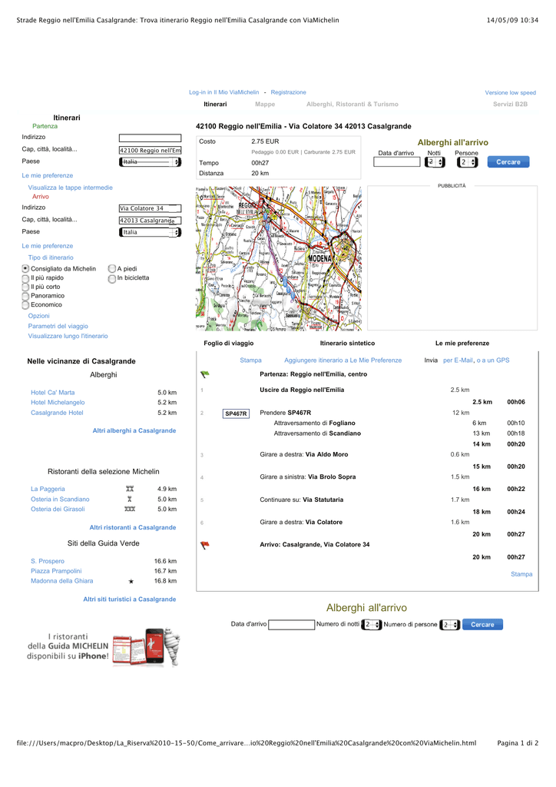The image size is (556, 787).
Task: Open Alberghi, Ristoranti & Turismo tab
Action: 352,105
